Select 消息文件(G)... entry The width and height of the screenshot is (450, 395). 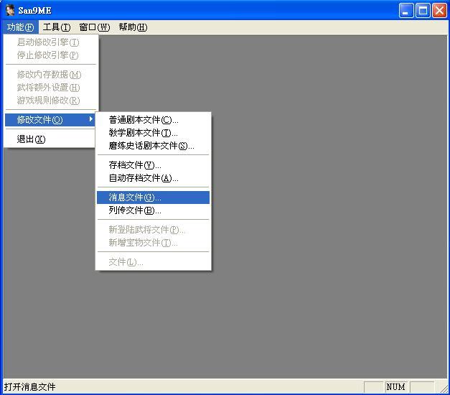pyautogui.click(x=153, y=197)
